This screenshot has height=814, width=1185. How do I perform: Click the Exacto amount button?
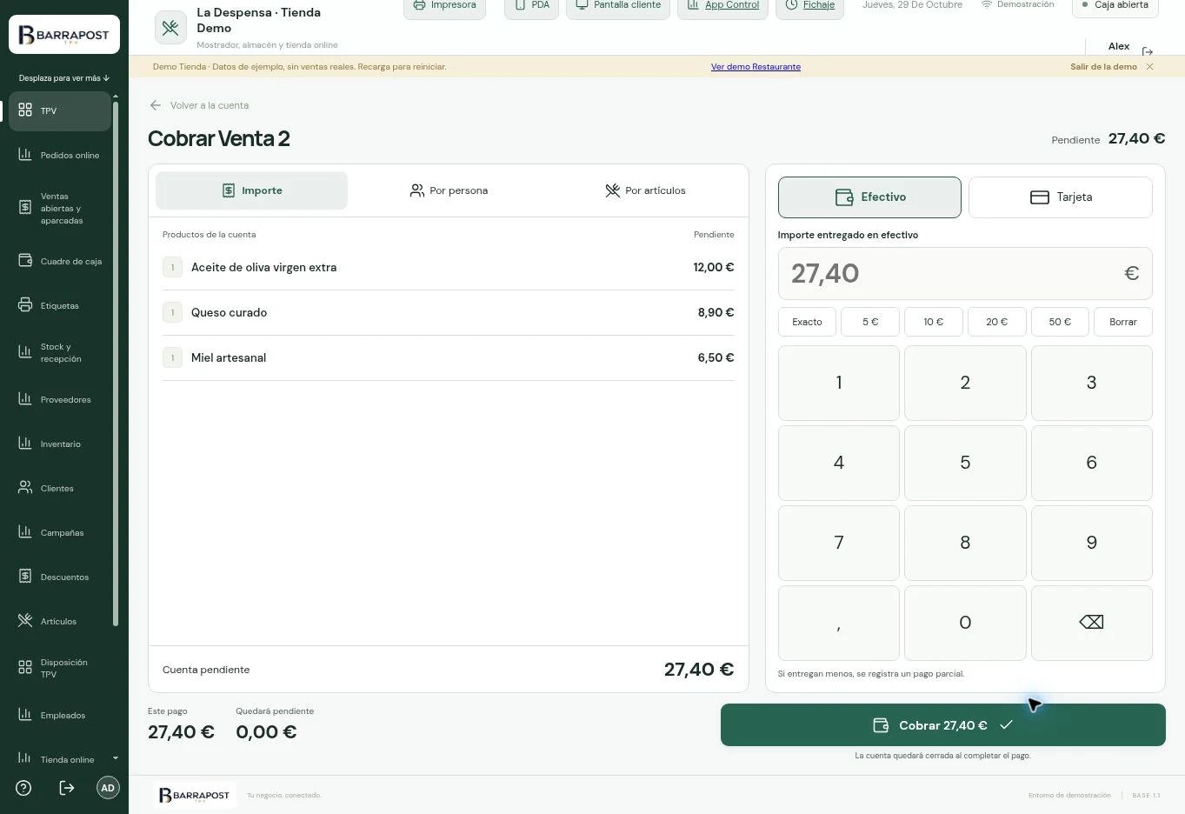807,322
